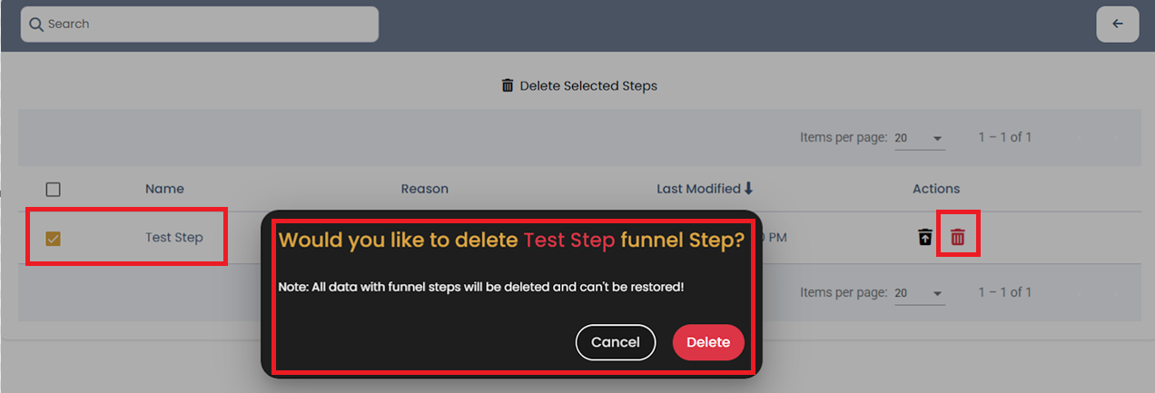Click the black archive step icon
The image size is (1155, 393).
click(924, 238)
